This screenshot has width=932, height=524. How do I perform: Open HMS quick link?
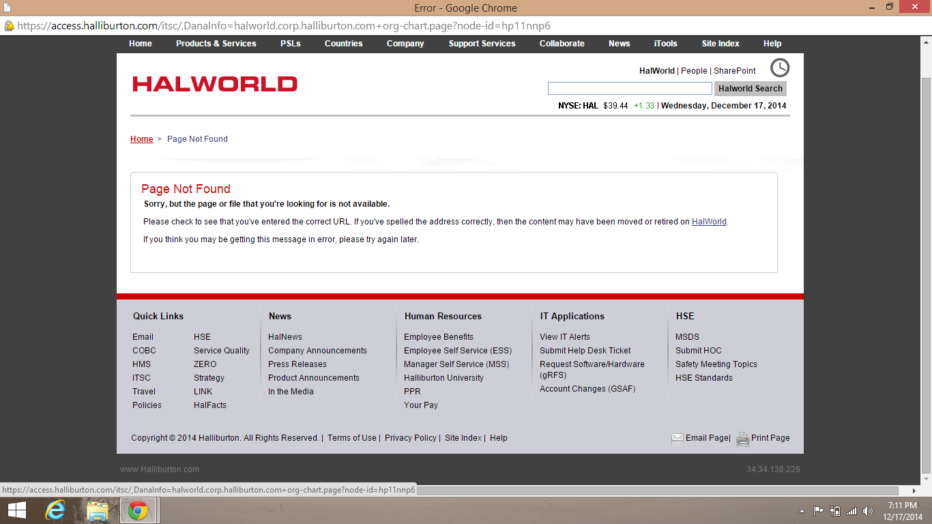click(142, 364)
